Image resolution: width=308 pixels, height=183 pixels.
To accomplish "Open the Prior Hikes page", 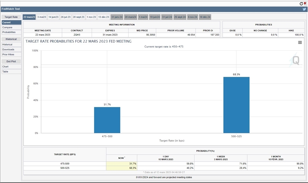I will [8, 54].
